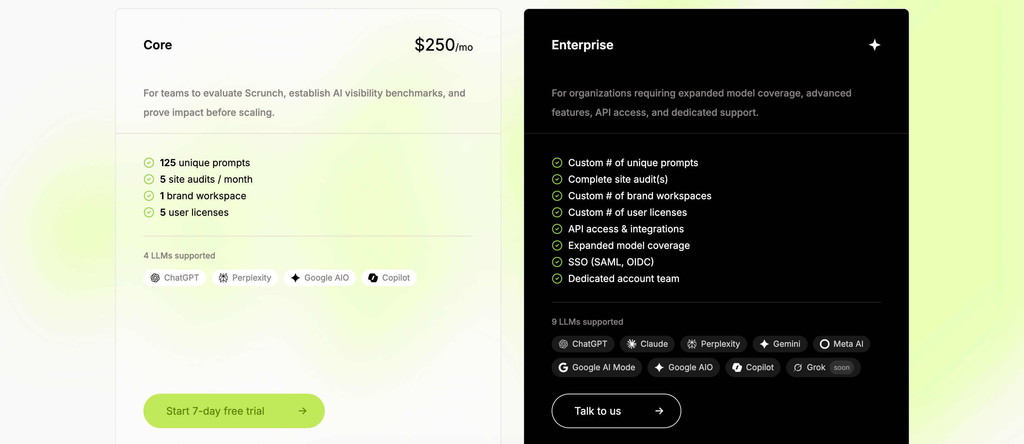Toggle the checkmark next to SSO (SAML, OIDC)
The image size is (1024, 444).
[557, 262]
